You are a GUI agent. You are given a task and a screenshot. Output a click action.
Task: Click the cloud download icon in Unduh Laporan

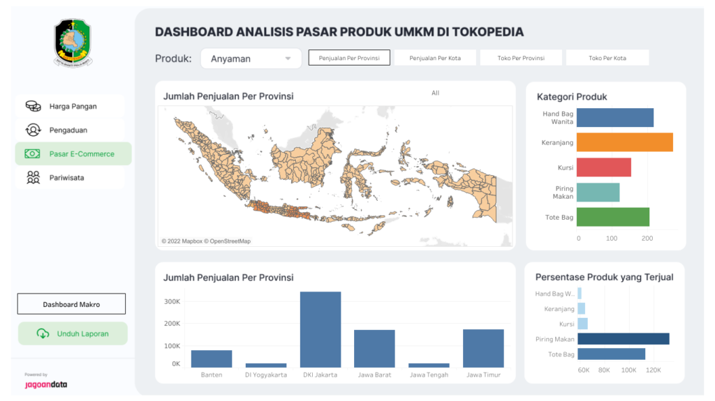(x=43, y=333)
